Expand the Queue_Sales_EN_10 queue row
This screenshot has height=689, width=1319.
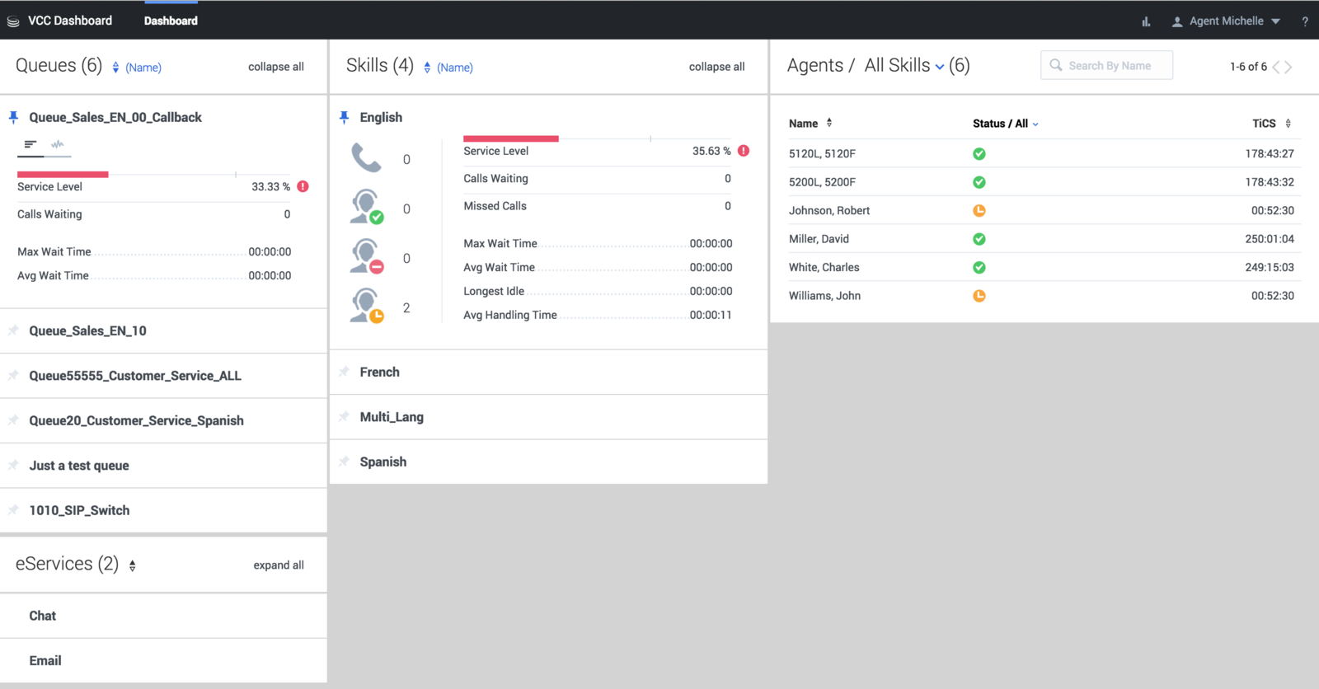tap(163, 330)
